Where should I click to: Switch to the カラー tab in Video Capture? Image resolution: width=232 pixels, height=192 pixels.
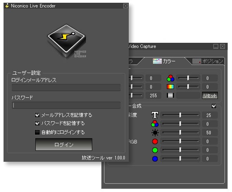pyautogui.click(x=164, y=61)
